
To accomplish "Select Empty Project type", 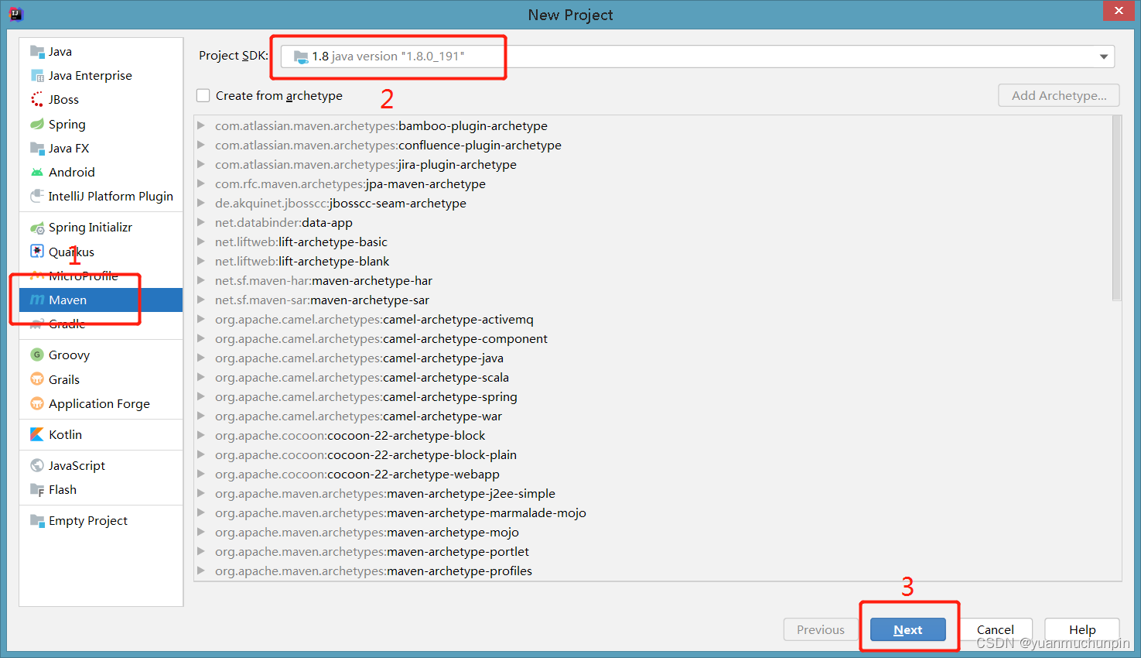I will [x=101, y=521].
